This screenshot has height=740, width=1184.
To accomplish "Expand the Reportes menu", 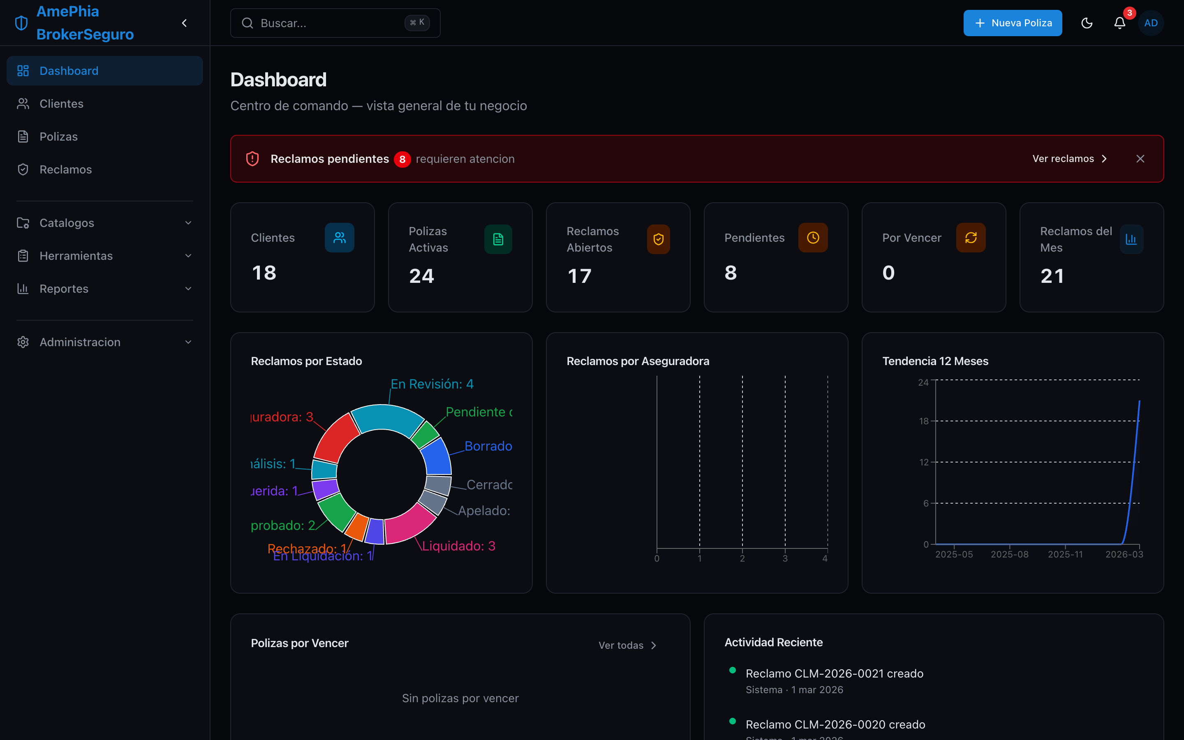I will 105,288.
